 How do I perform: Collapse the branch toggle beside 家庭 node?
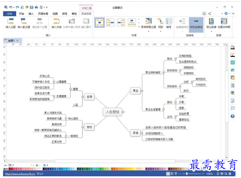(x=142, y=133)
